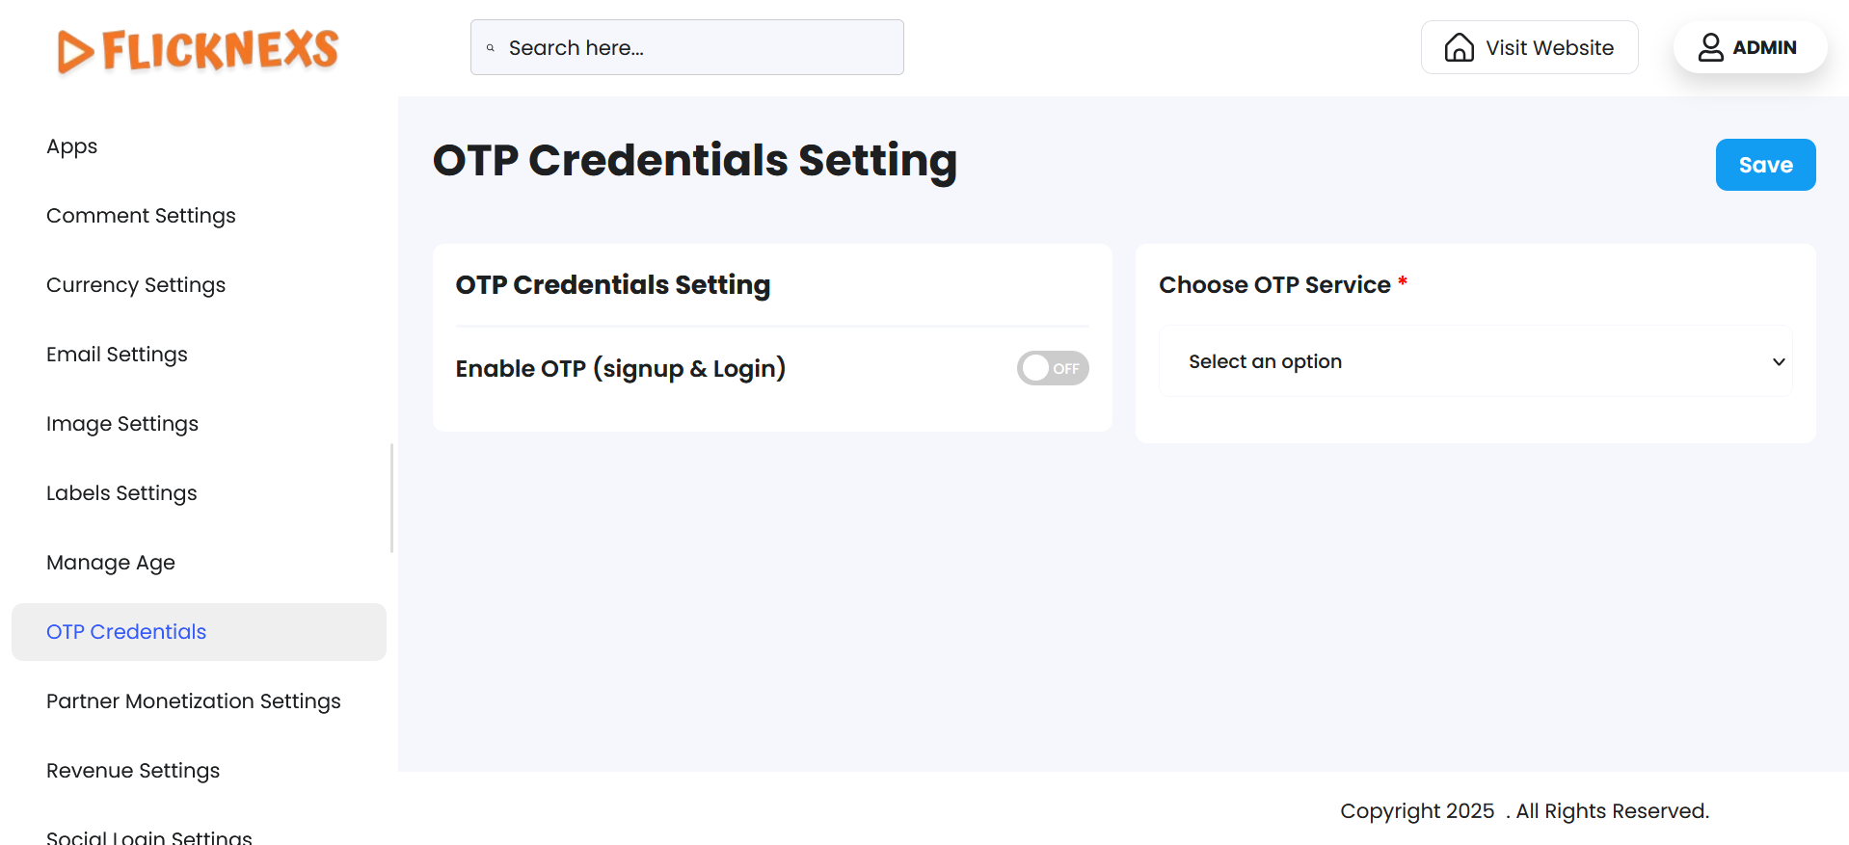Select Image Settings menu item
This screenshot has width=1849, height=845.
click(122, 424)
